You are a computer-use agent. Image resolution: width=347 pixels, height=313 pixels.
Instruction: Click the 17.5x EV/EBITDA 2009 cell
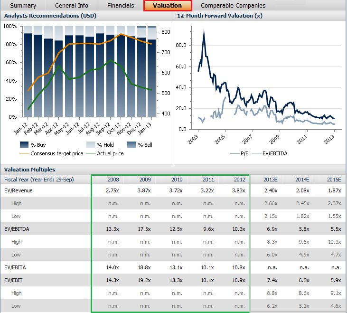[144, 229]
